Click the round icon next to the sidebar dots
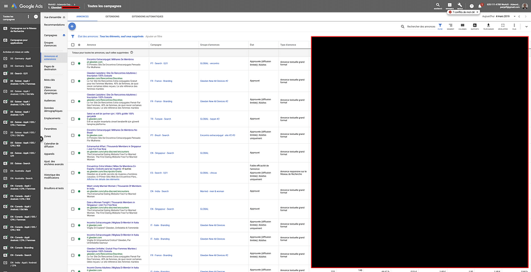The image size is (531, 272). [x=36, y=17]
